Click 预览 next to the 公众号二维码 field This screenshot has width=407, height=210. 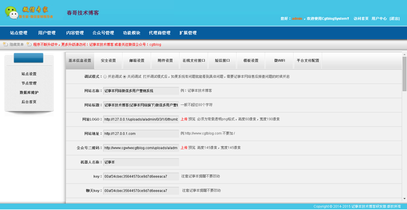(192, 148)
